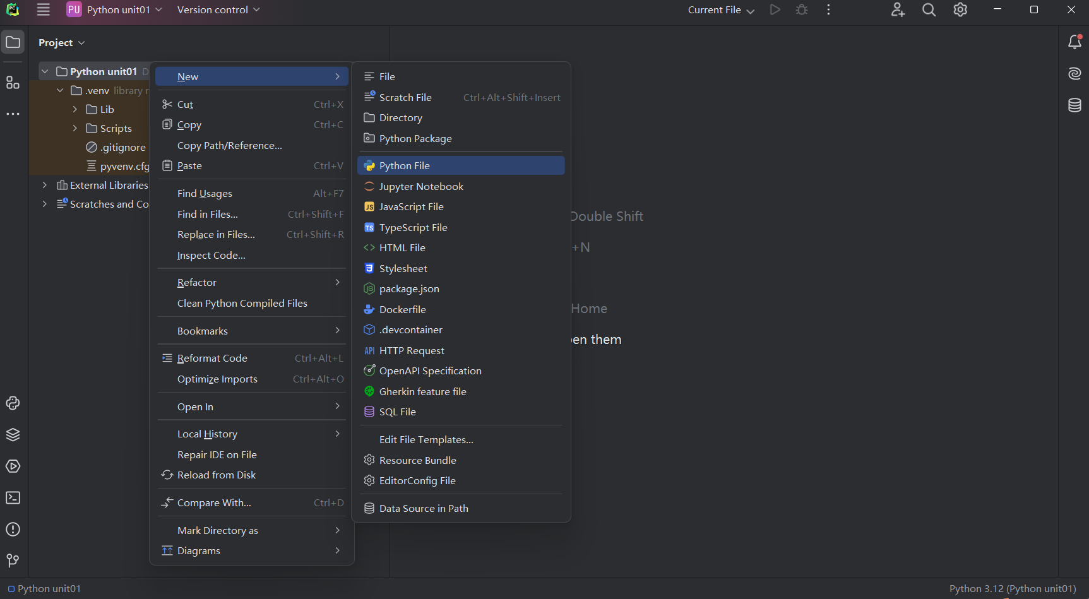Open the Python Packages tool window
Screen dimensions: 1089x599
point(13,435)
